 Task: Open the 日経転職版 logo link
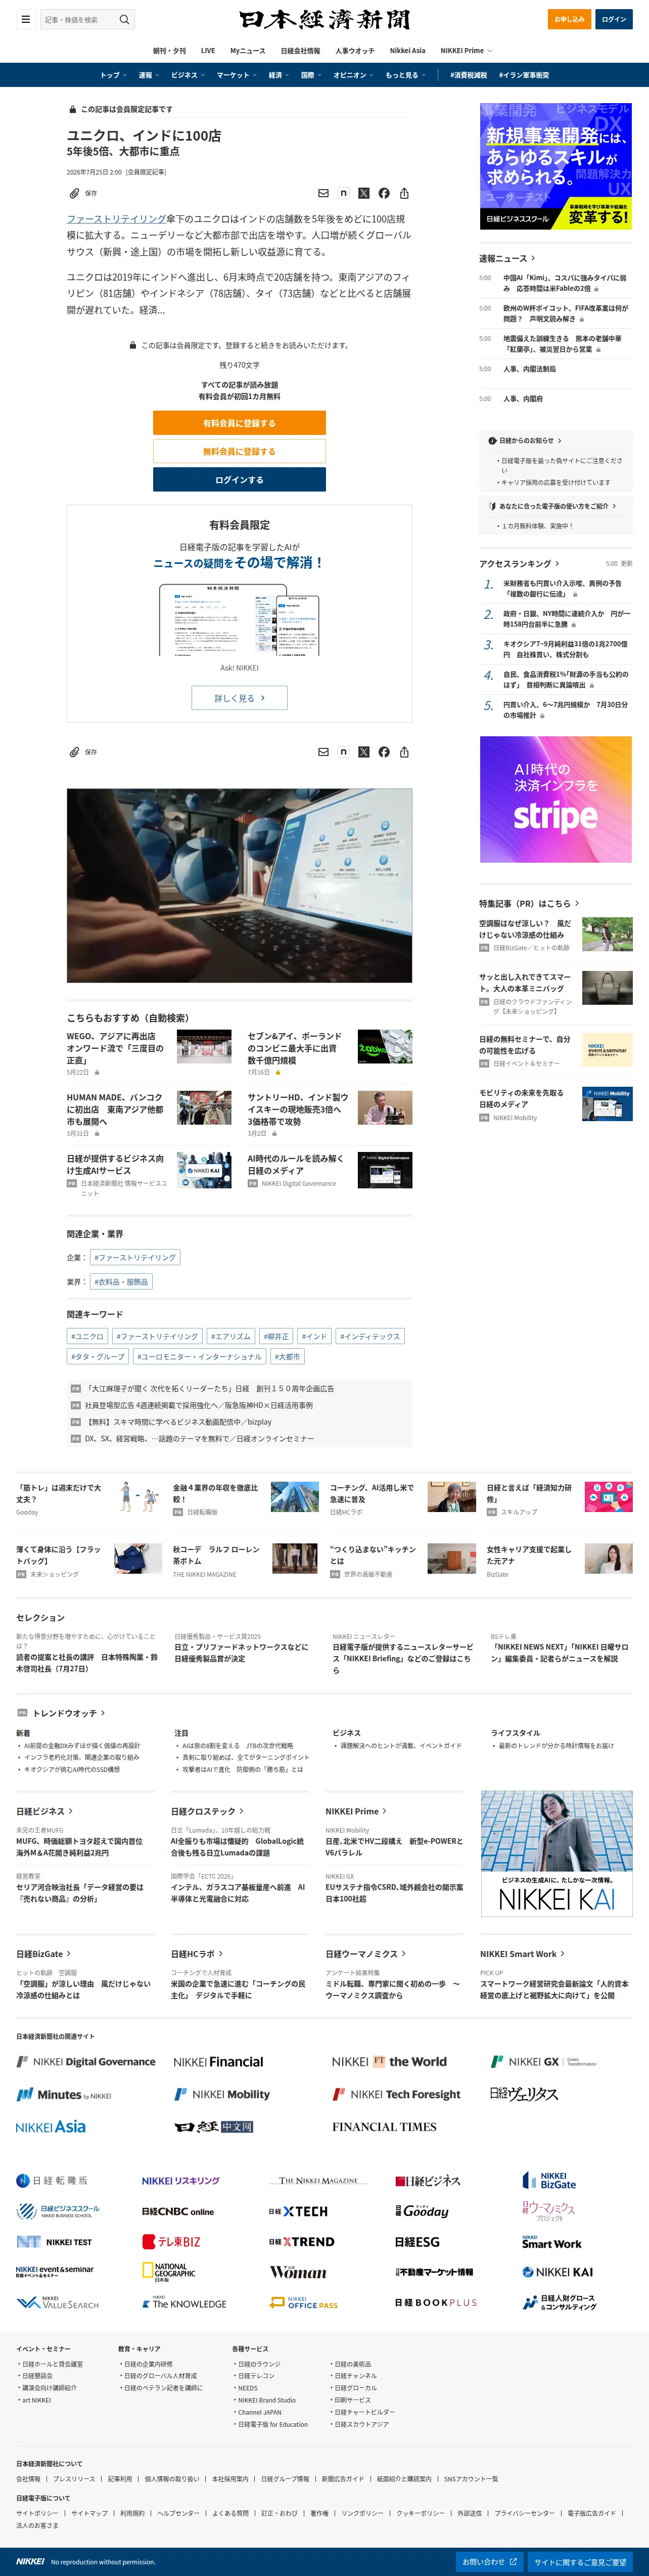pos(52,2181)
